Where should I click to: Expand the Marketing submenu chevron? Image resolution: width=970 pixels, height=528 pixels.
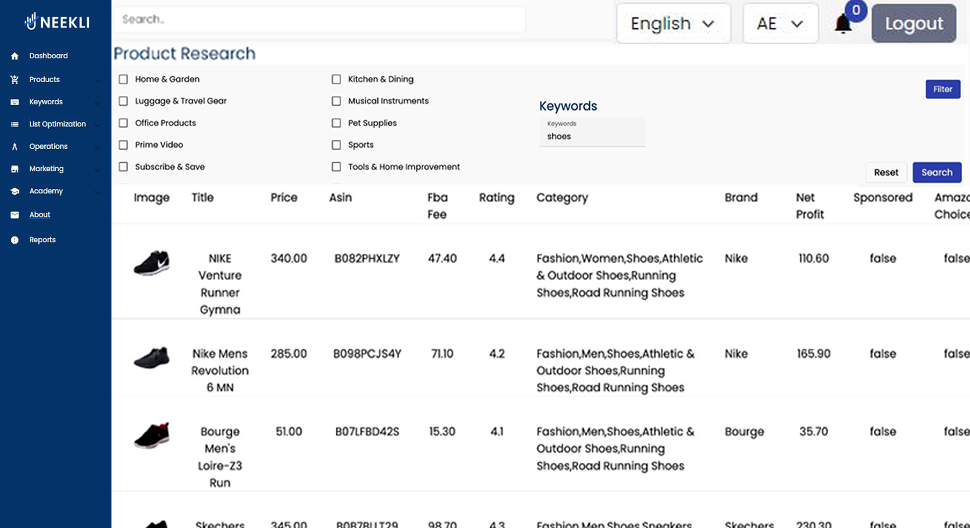point(98,170)
